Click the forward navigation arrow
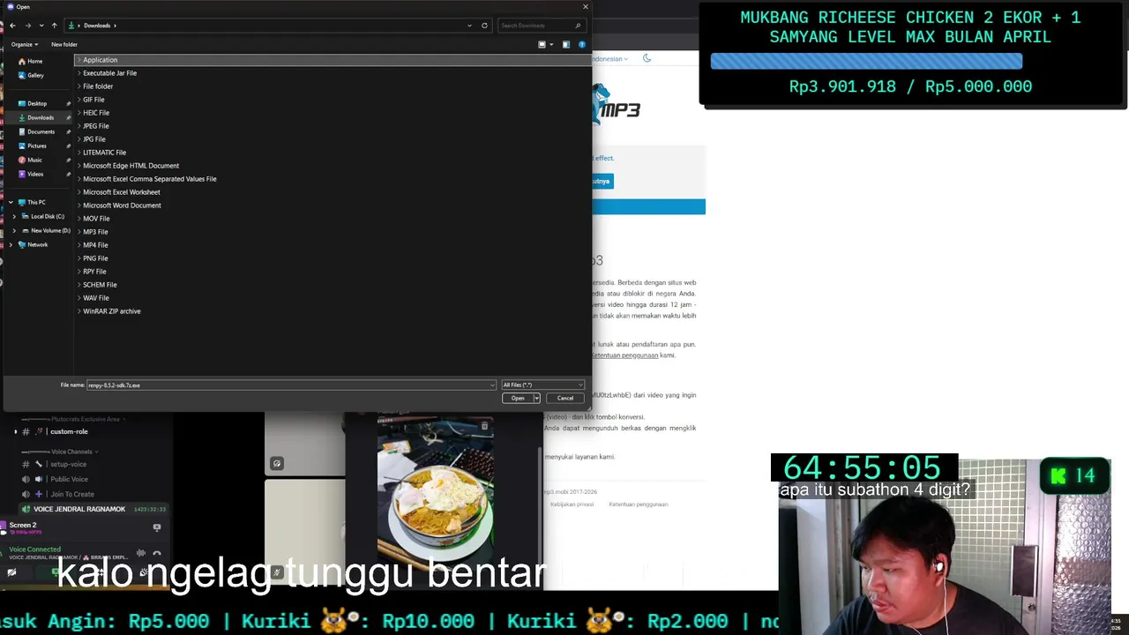 [x=27, y=26]
